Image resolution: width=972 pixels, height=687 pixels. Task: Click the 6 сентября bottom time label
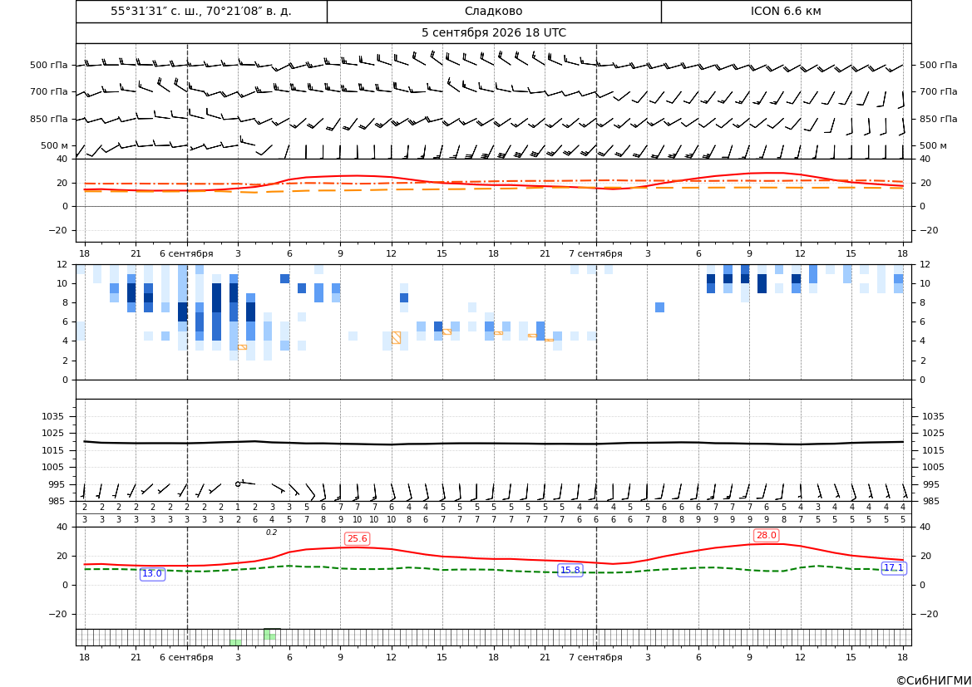point(186,657)
